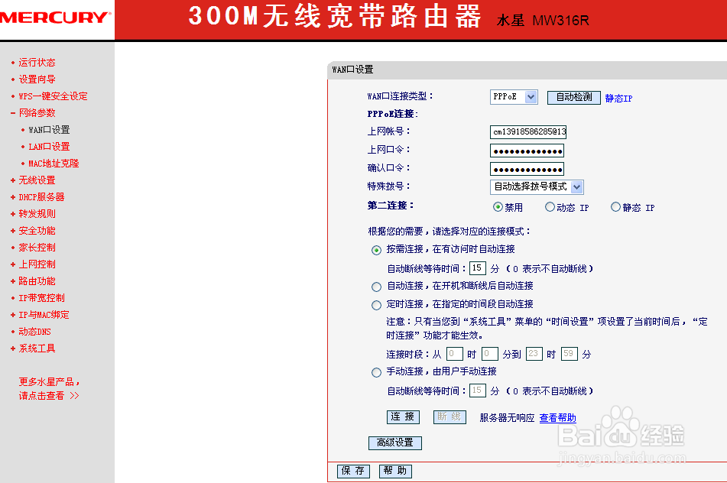Select LAN口设置 submenu item
Image resolution: width=727 pixels, height=483 pixels.
(49, 147)
